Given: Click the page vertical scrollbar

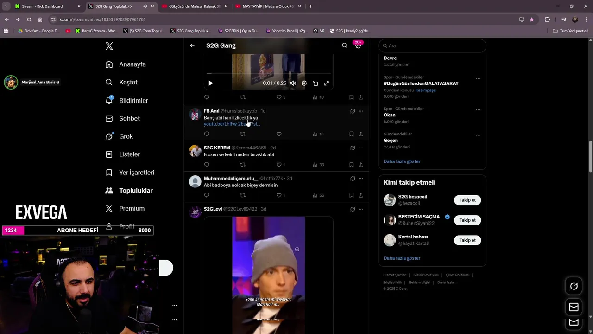Looking at the screenshot, I should [590, 156].
